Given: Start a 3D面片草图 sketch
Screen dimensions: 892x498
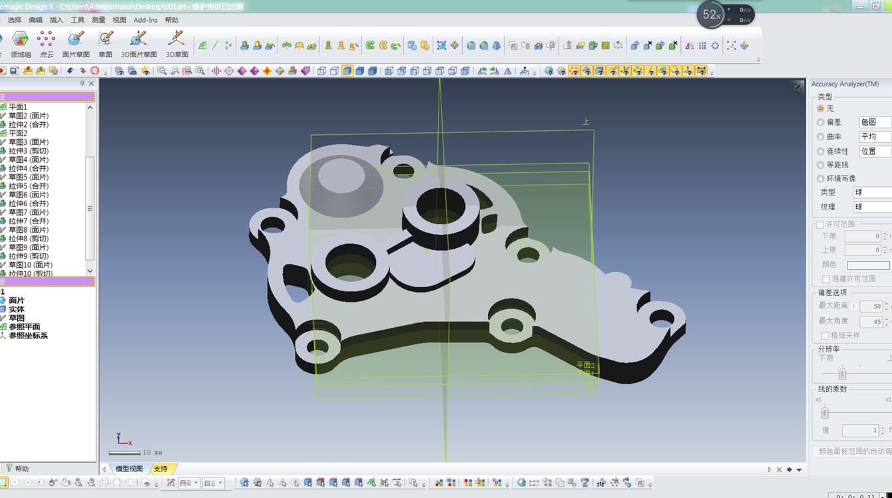Looking at the screenshot, I should click(139, 44).
